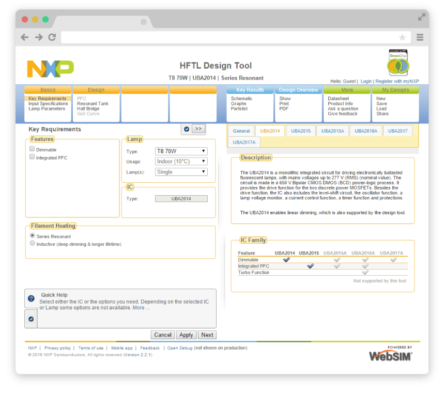
Task: Open Input Specifications in Basics menu
Action: (48, 104)
